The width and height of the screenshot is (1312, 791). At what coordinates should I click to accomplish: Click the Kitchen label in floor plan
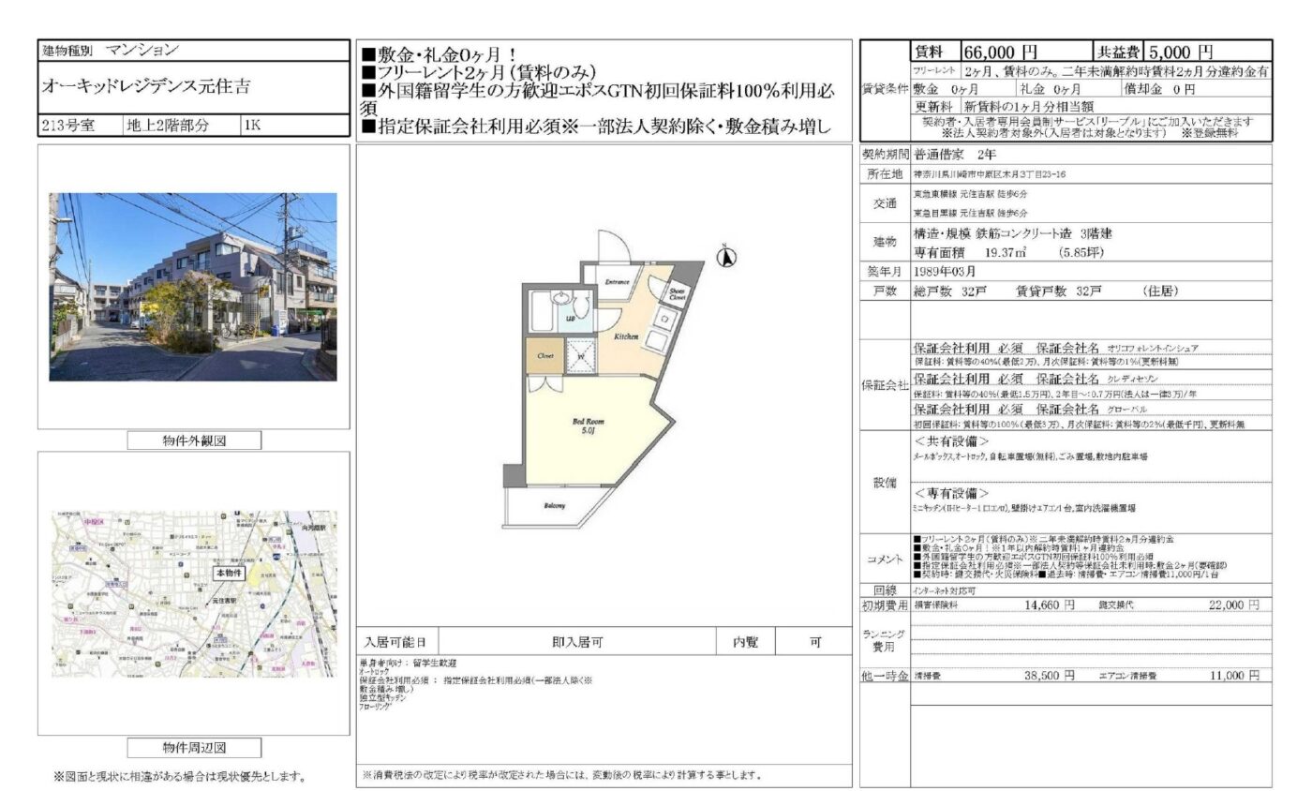627,336
